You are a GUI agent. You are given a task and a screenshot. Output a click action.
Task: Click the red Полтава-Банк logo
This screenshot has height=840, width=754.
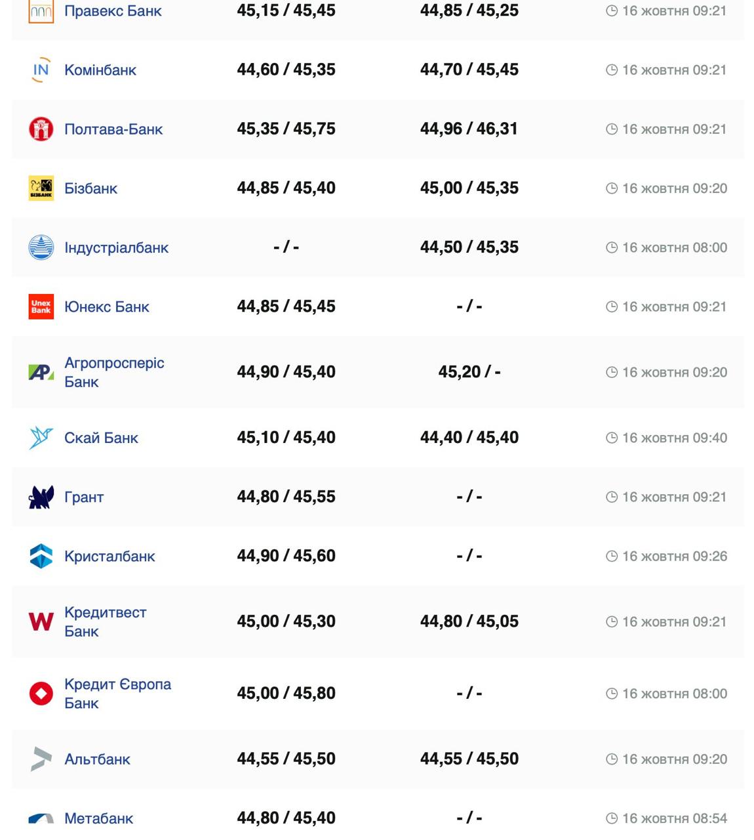[x=41, y=129]
